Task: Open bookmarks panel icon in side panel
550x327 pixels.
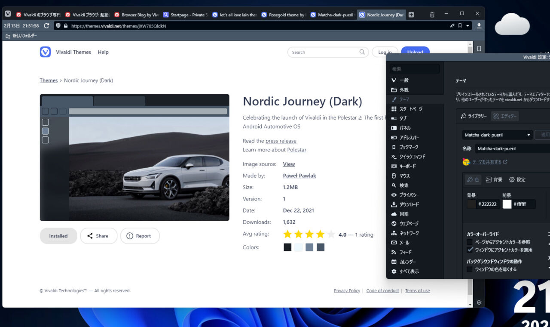Action: point(479,49)
